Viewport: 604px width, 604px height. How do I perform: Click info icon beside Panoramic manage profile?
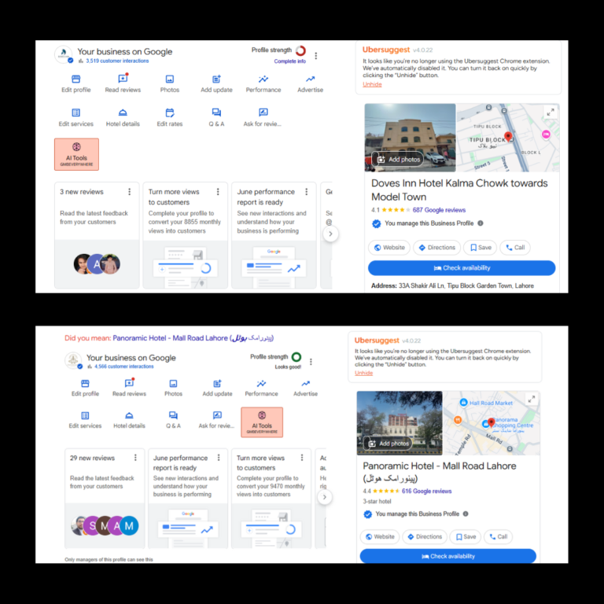click(x=466, y=514)
